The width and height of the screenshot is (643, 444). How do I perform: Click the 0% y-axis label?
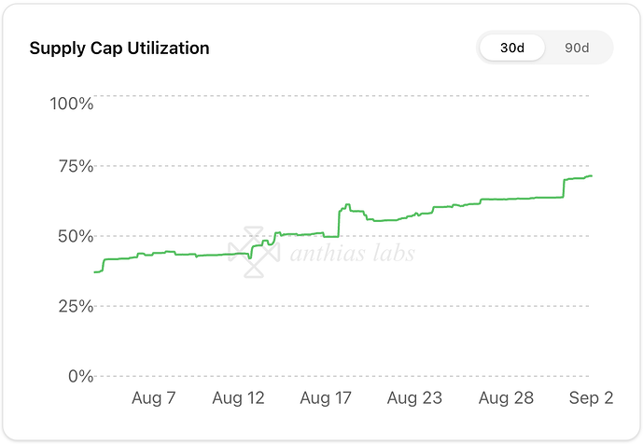click(x=78, y=376)
